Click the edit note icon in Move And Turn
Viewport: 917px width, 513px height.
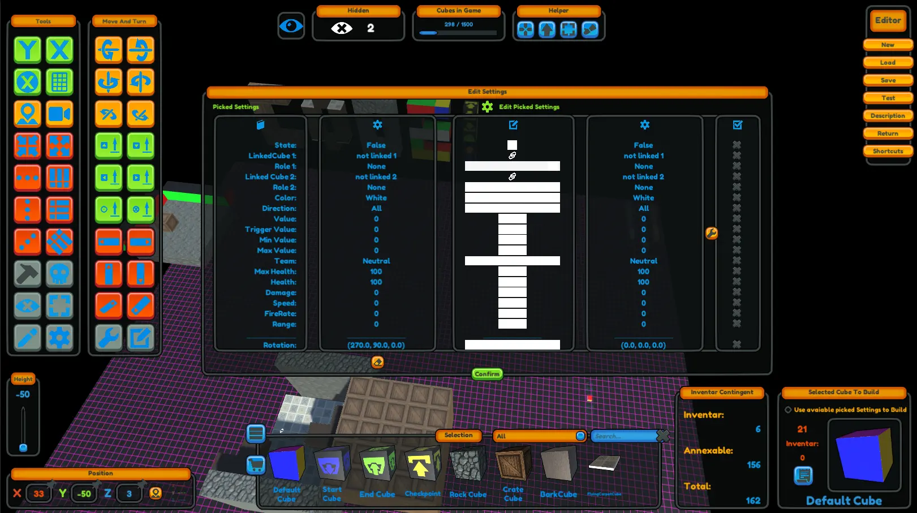[x=140, y=338]
